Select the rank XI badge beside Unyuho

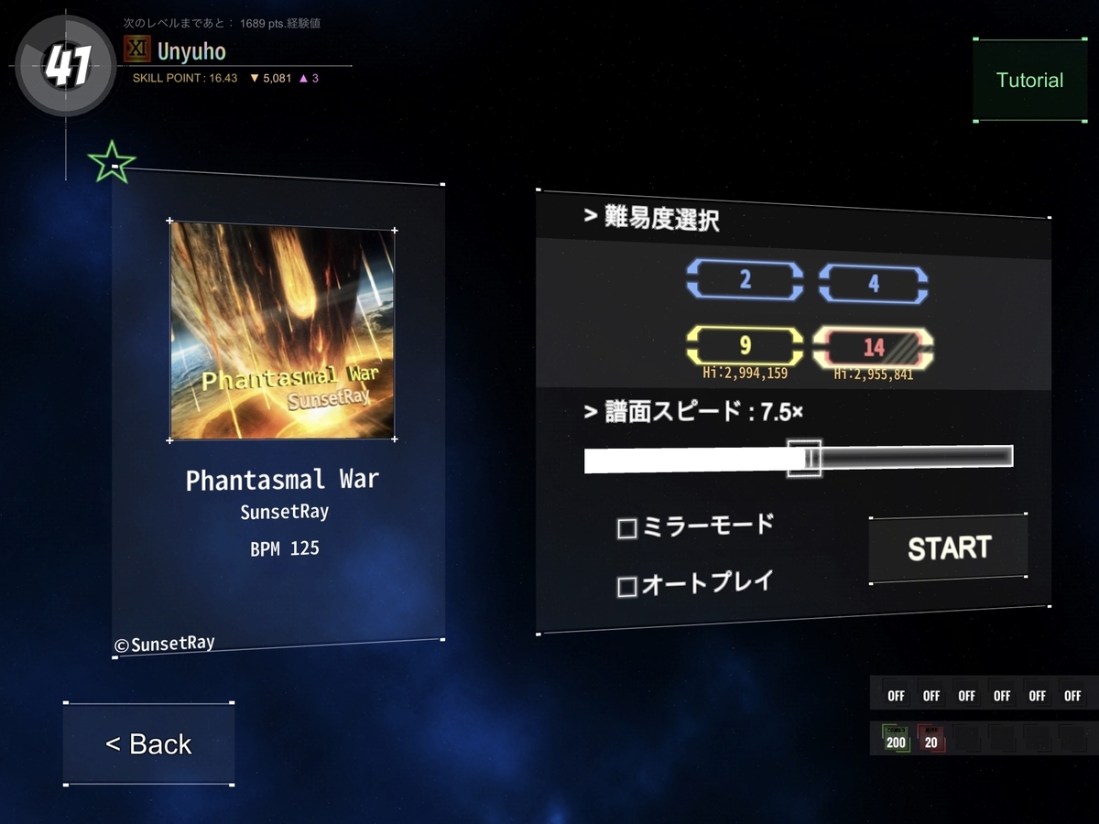point(137,49)
